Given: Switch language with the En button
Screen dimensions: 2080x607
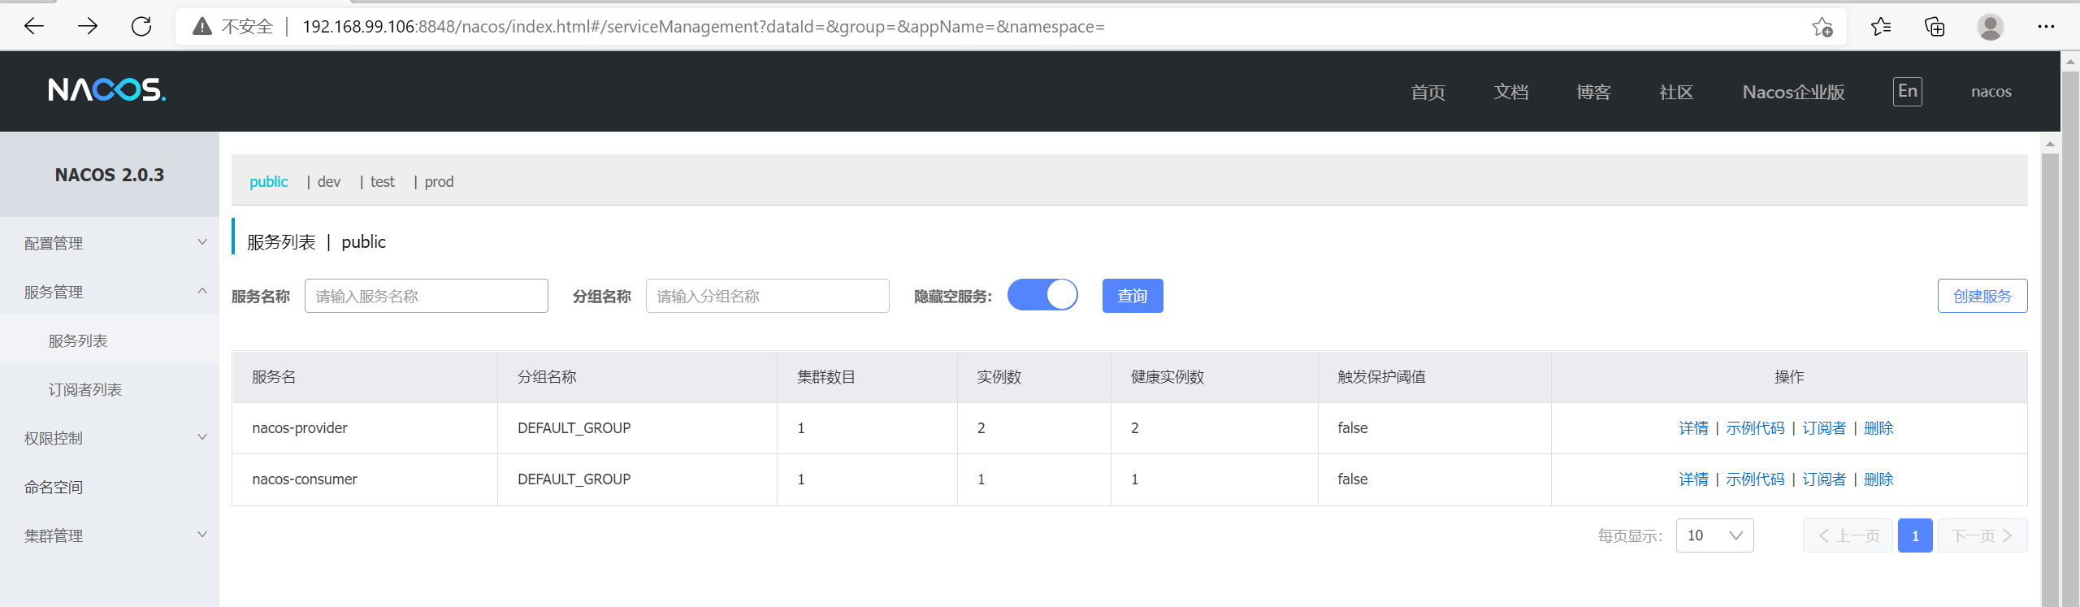Looking at the screenshot, I should tap(1907, 91).
